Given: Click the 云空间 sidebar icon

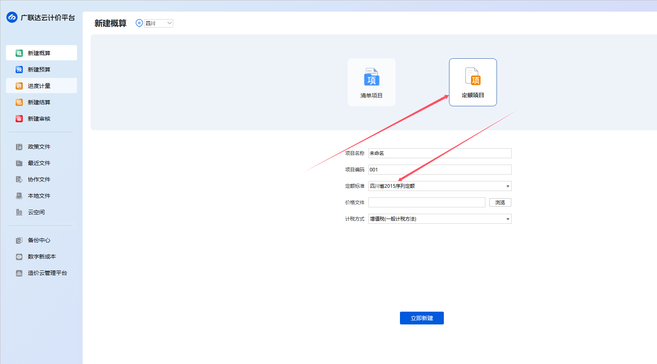Looking at the screenshot, I should click(x=19, y=212).
